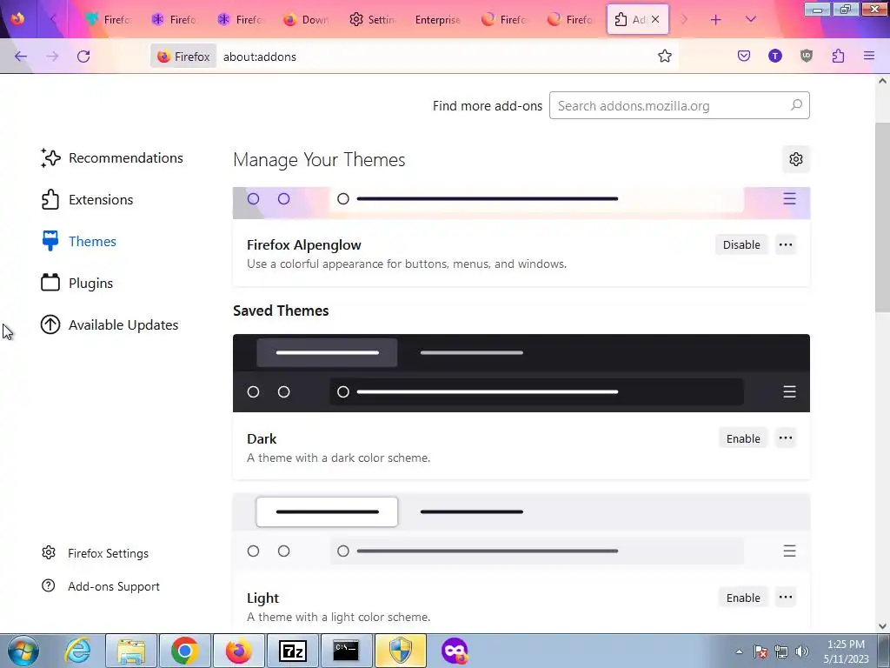Bookmark this page with the star icon
Screen dimensions: 890x668
pos(665,57)
